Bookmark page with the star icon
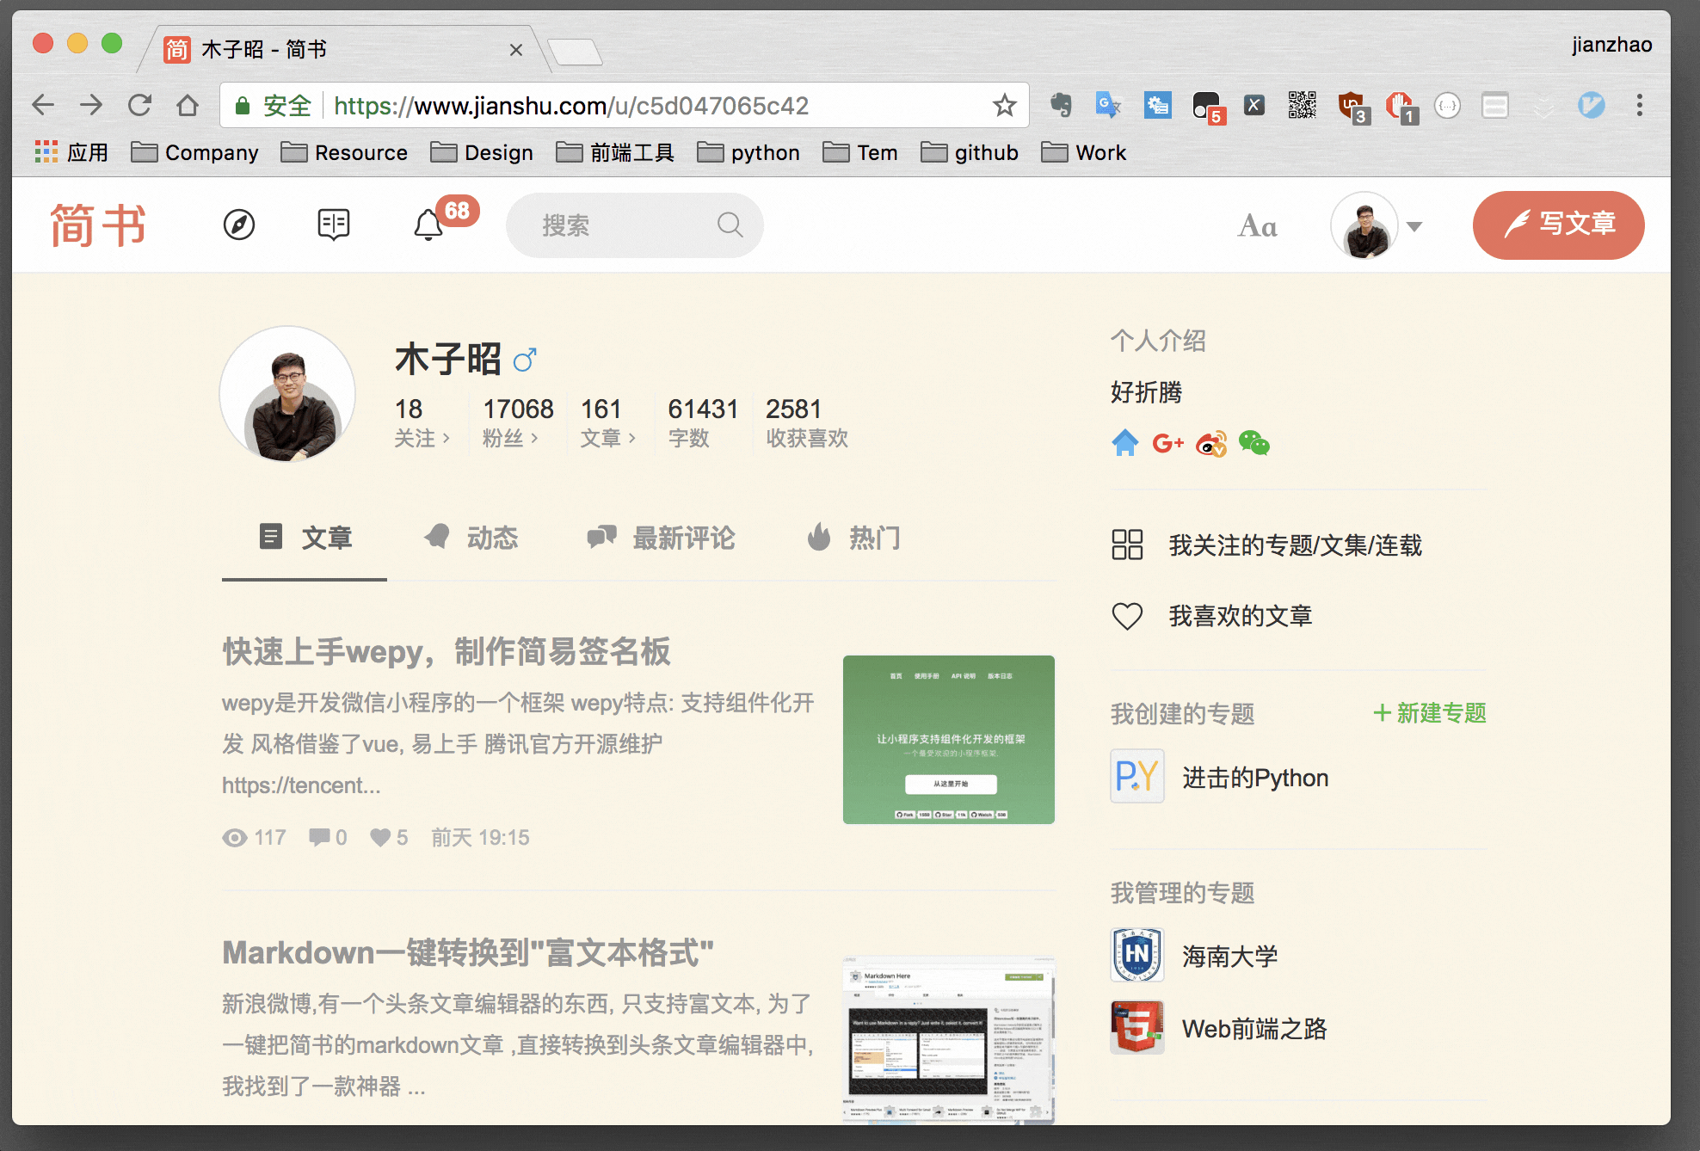 1004,106
